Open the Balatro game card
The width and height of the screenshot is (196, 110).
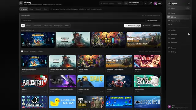coord(34,84)
